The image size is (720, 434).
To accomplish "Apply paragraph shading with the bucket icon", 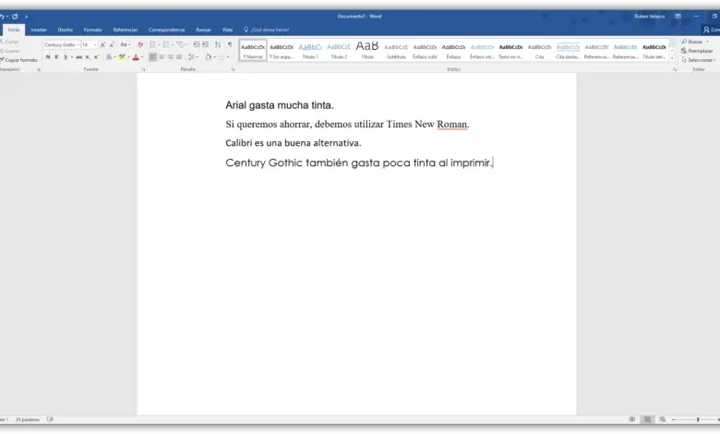I will coord(209,57).
